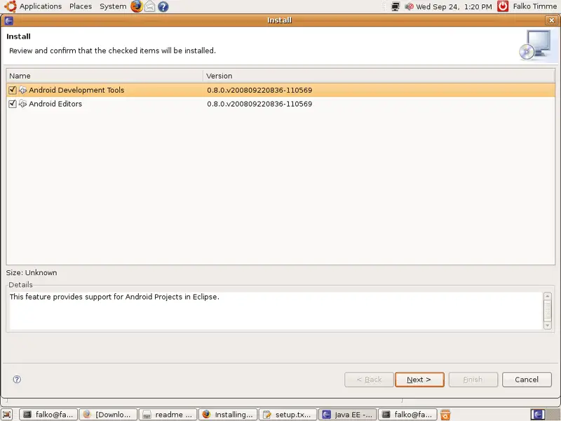Uncheck the Android Editors checkbox
561x421 pixels.
(13, 104)
